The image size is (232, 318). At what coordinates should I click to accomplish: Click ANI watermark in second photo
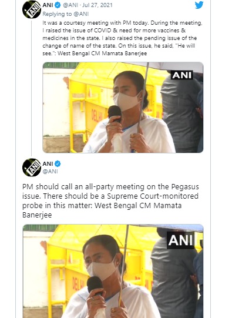click(180, 240)
